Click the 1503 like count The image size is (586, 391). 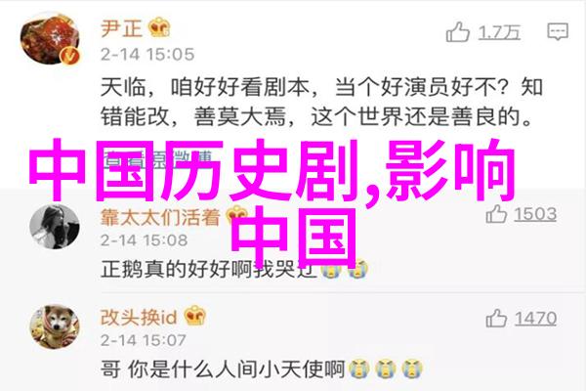[x=535, y=214]
